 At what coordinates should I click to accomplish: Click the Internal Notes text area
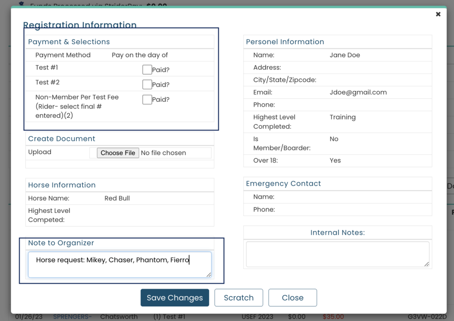coord(337,253)
